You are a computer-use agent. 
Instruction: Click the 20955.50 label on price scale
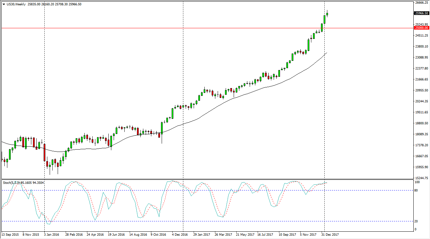[x=421, y=90]
